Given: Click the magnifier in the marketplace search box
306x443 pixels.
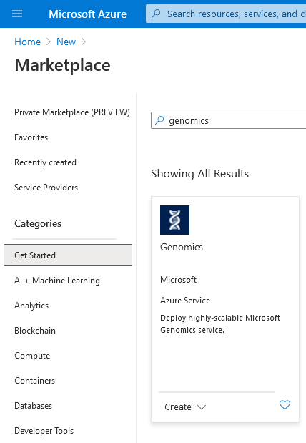Looking at the screenshot, I should click(159, 120).
